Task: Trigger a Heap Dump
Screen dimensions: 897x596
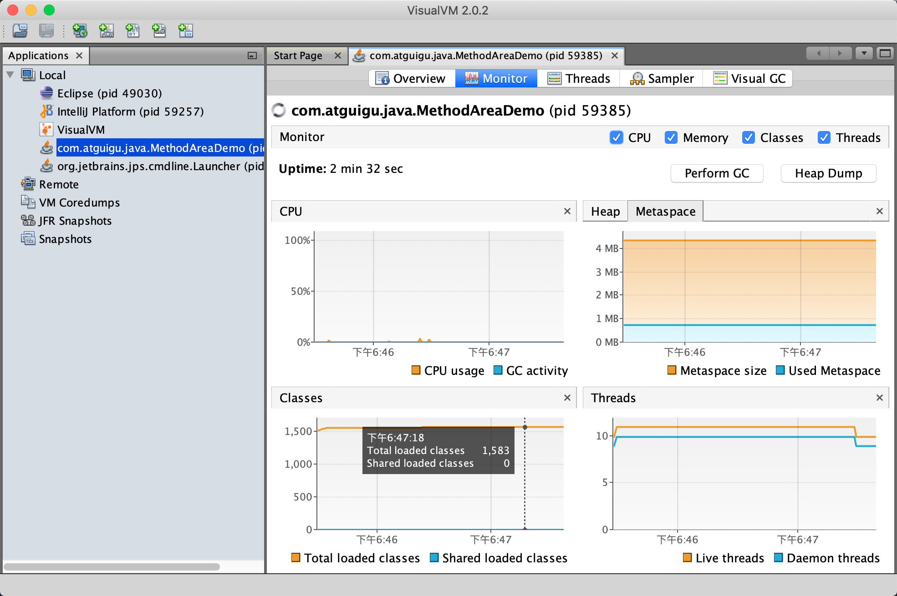Action: [828, 173]
